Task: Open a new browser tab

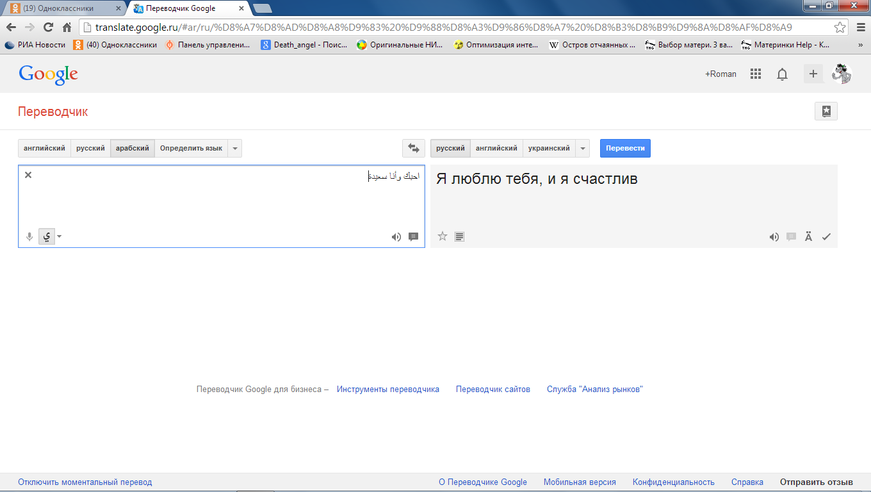Action: 262,8
